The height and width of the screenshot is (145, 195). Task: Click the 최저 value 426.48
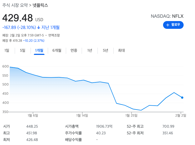[x=32, y=140]
